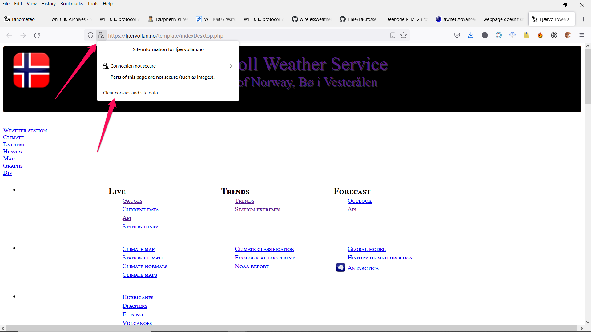Open Station Extremes link

[257, 209]
